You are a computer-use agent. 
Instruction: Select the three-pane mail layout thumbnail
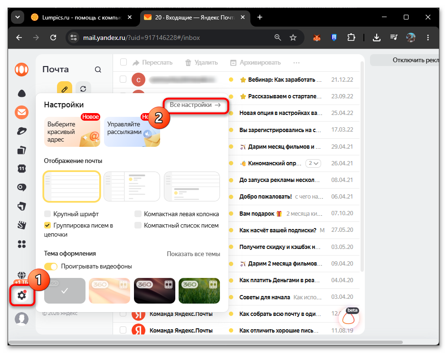click(x=132, y=187)
